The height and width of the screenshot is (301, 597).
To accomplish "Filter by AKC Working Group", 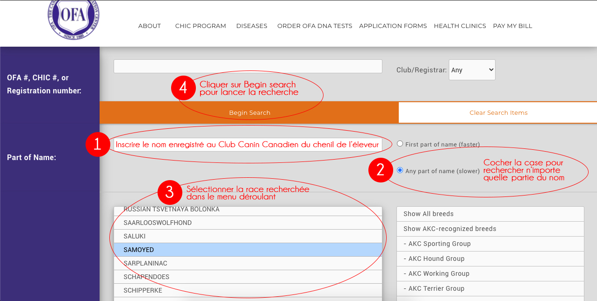I will click(x=490, y=273).
